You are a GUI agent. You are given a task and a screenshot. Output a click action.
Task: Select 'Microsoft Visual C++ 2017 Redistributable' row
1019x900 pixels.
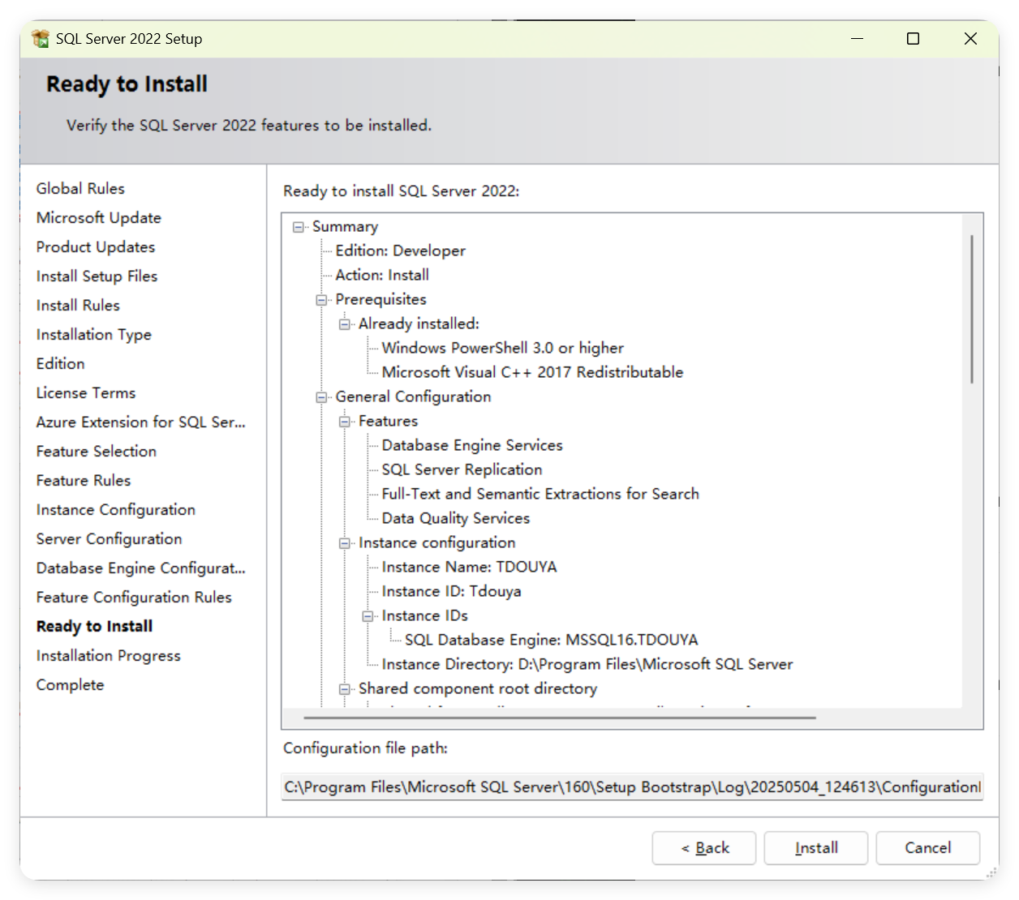click(x=532, y=372)
